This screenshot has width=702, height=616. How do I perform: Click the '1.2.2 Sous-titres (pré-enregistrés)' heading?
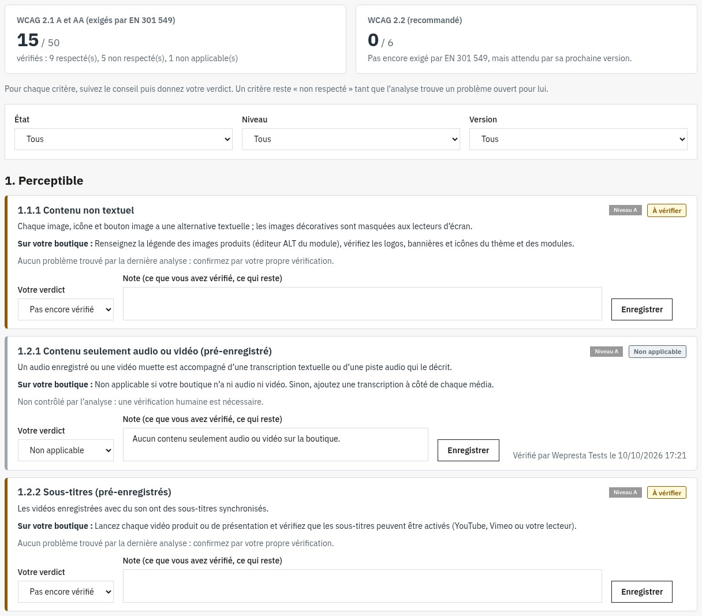[x=94, y=492]
